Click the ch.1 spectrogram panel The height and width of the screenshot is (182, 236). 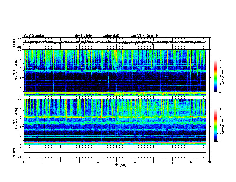click(115, 73)
